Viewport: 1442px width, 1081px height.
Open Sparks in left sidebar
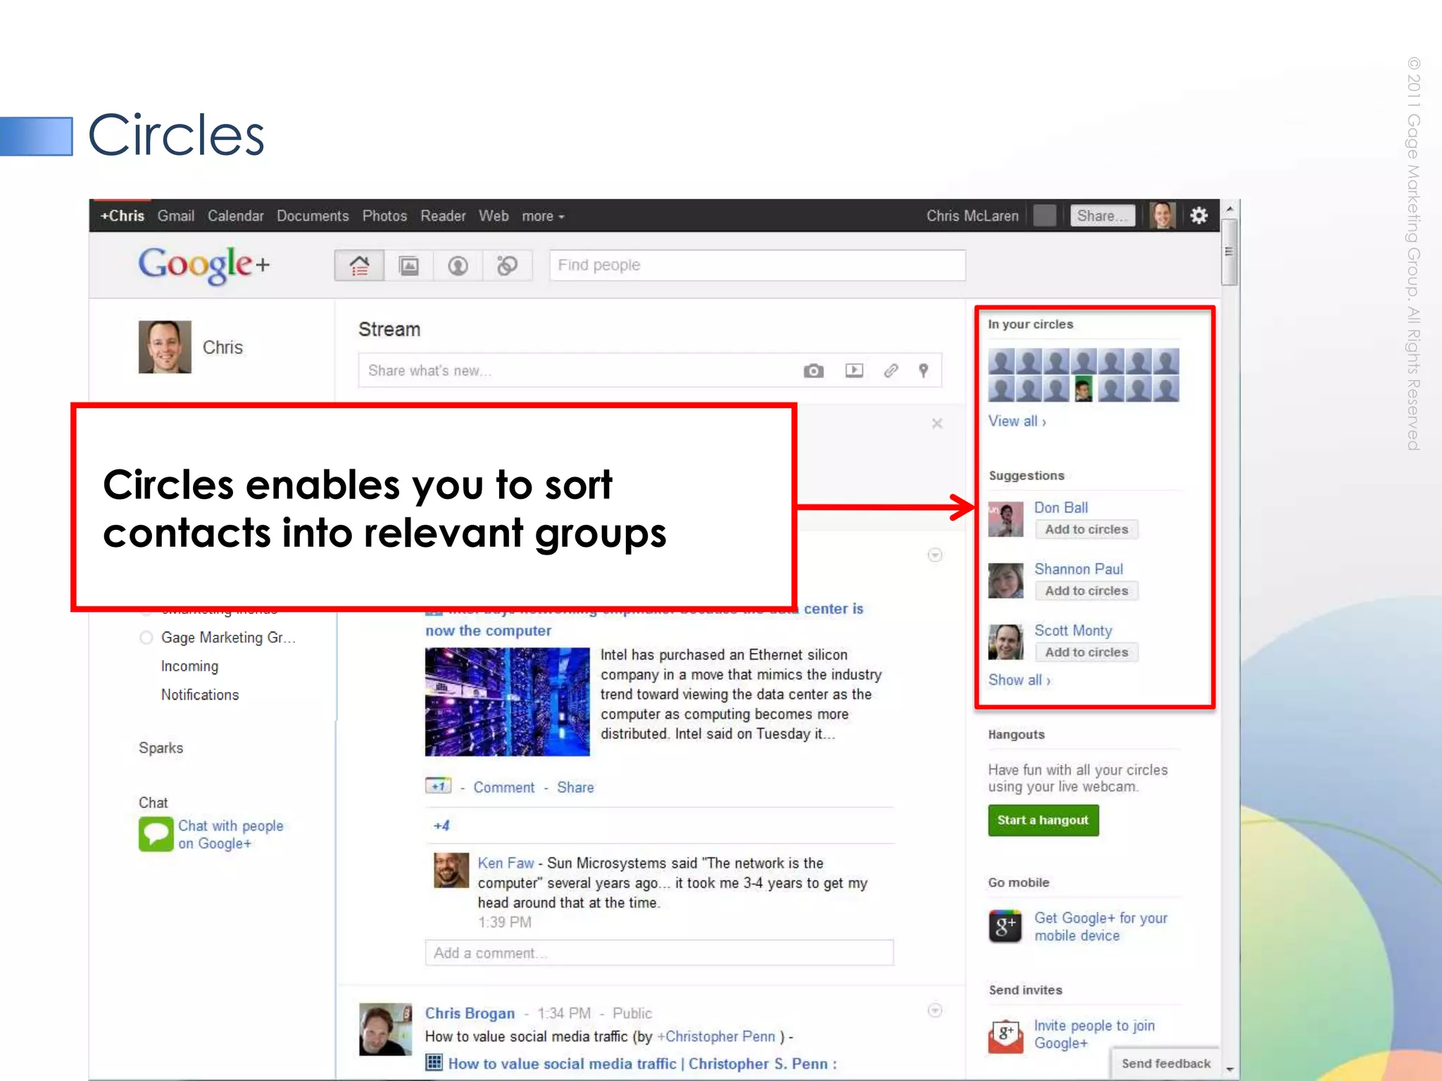pyautogui.click(x=161, y=747)
